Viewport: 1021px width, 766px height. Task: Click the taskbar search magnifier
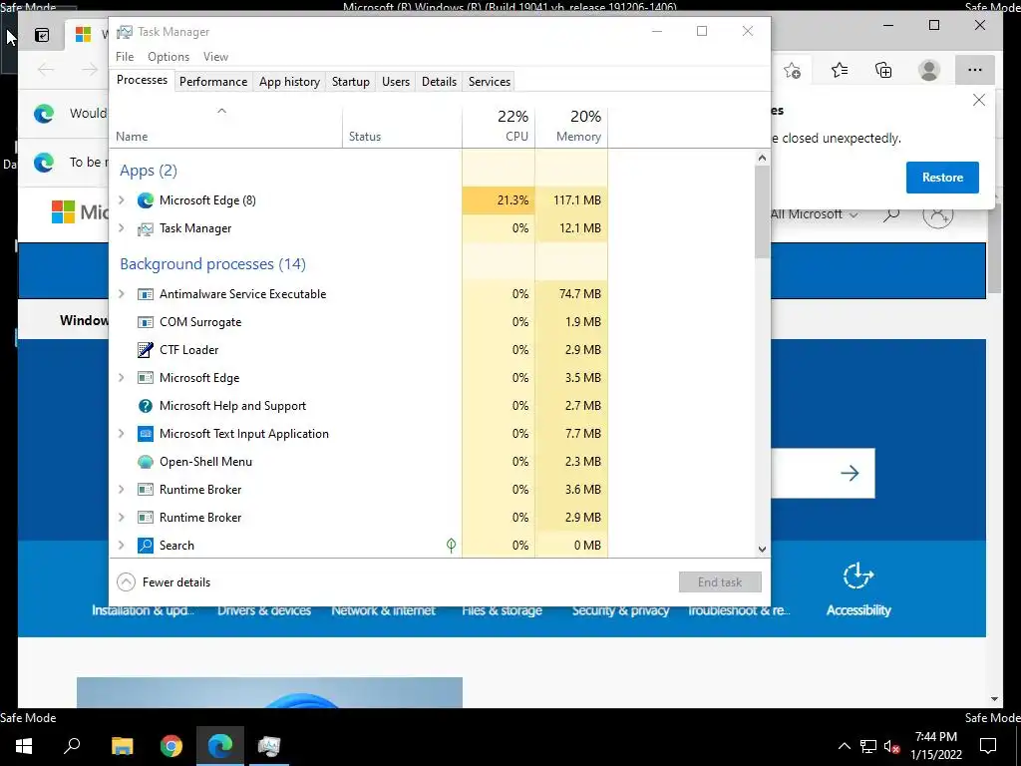tap(72, 745)
